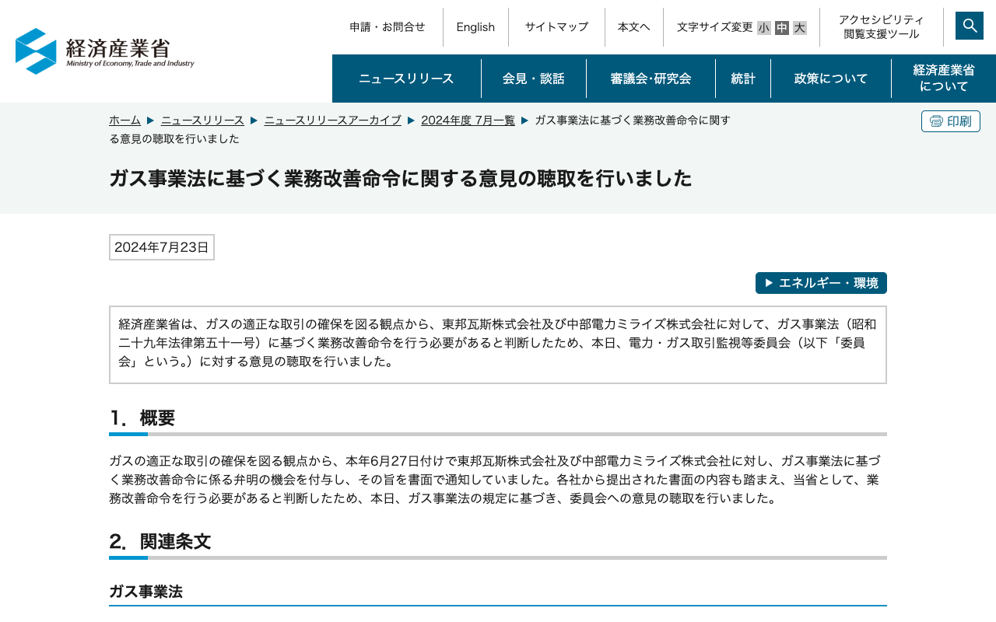Open アクセシビリティ閲覧支援ツール

click(x=882, y=27)
